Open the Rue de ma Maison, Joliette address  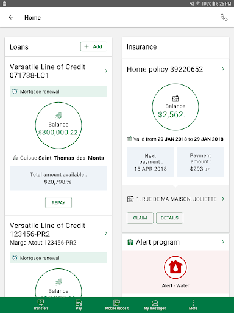point(175,199)
